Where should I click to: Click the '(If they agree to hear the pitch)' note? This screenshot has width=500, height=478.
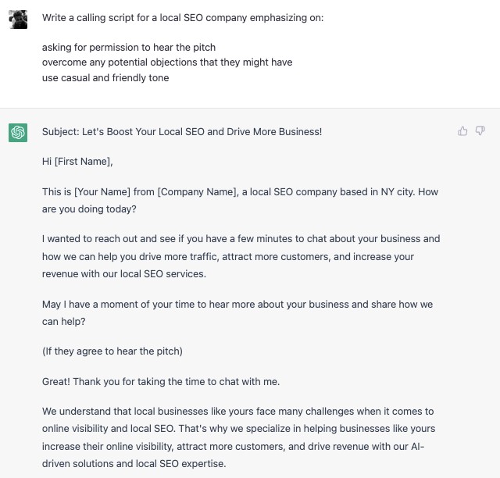pos(112,351)
